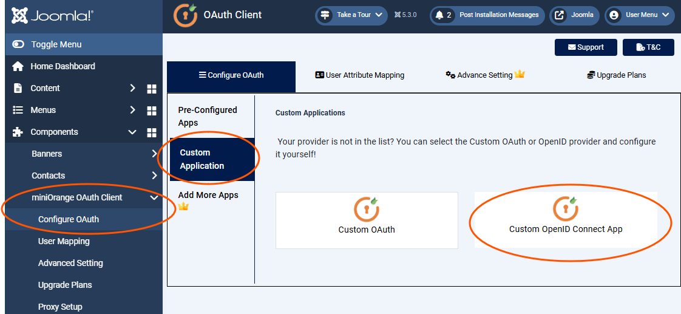Click the Support button
This screenshot has width=681, height=314.
(586, 47)
